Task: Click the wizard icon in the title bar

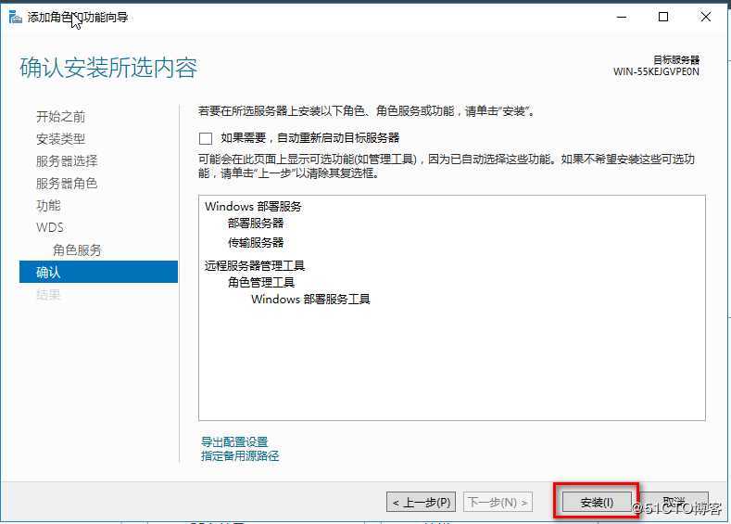Action: point(16,18)
